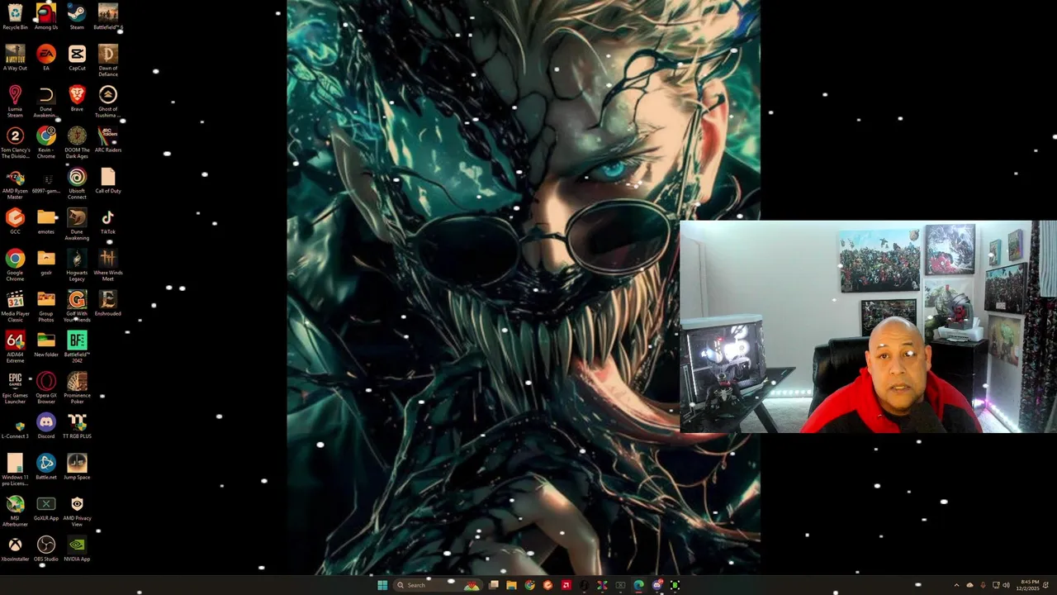Launch AIDA64 Extreme

point(15,347)
